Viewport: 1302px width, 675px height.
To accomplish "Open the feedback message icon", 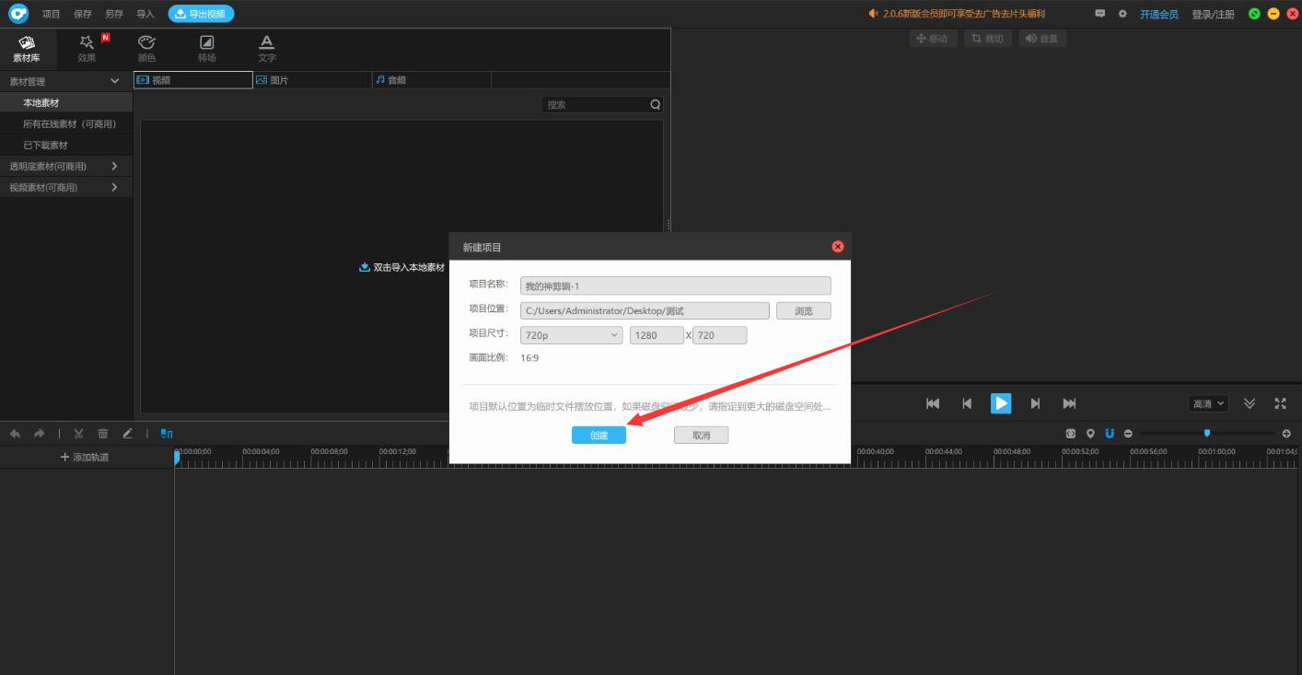I will [x=1100, y=14].
